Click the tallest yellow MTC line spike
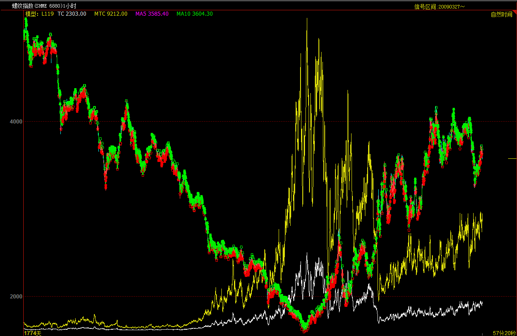Viewport: 517px width, 336px height. tap(307, 19)
